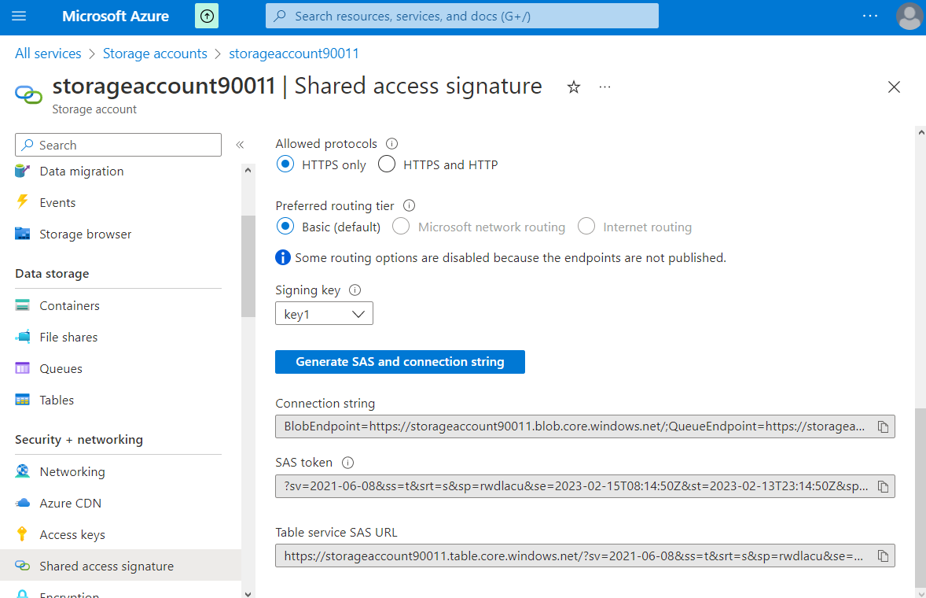The height and width of the screenshot is (598, 926).
Task: Focus the sidebar Search field
Action: (x=118, y=145)
